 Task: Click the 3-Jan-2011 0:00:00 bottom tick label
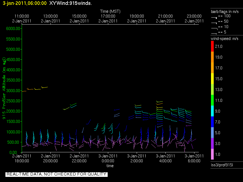click(x=108, y=158)
